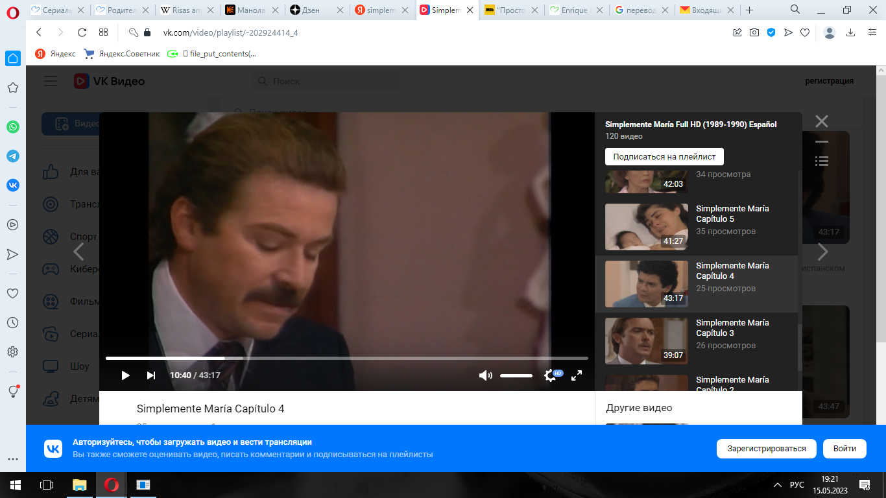
Task: Click Подписаться на плейлист button
Action: 664,157
